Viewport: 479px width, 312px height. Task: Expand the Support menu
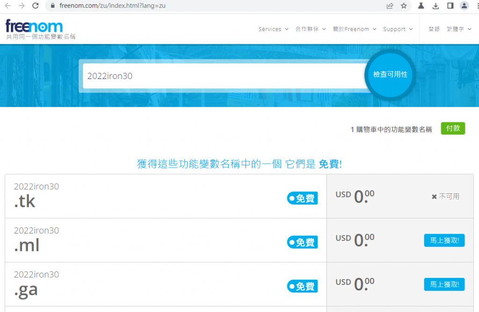point(398,29)
